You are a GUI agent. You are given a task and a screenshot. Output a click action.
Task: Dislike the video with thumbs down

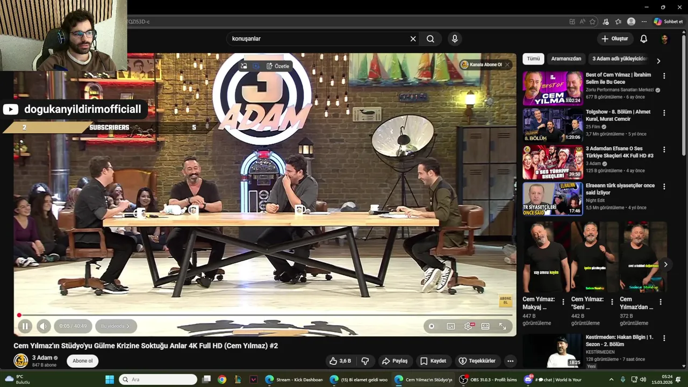365,361
